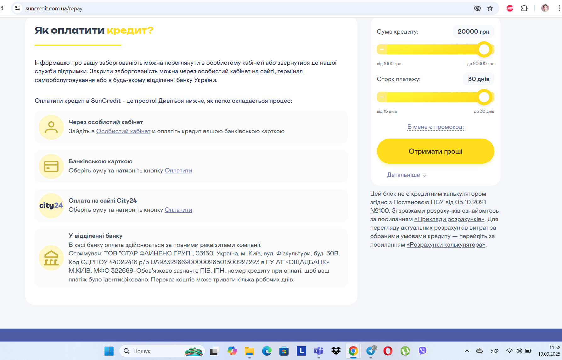Open the blue L app on taskbar
This screenshot has width=562, height=360.
click(301, 351)
